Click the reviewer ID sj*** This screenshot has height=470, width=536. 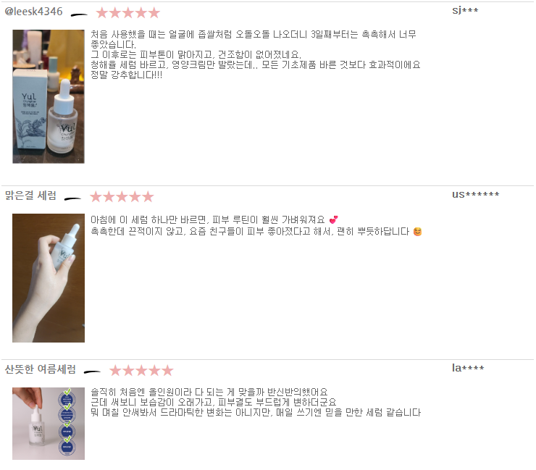465,11
